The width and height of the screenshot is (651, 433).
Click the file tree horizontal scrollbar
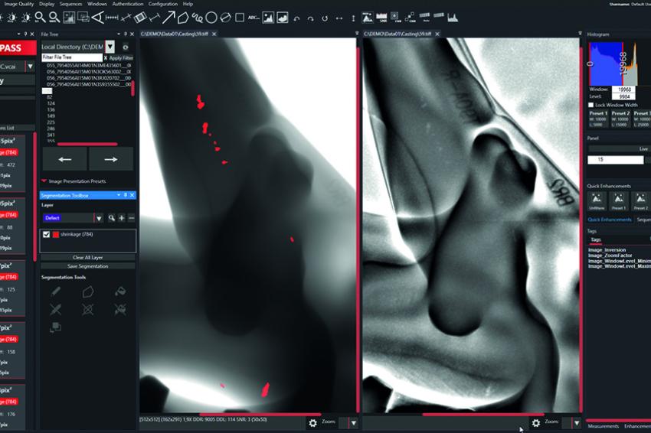[x=87, y=145]
